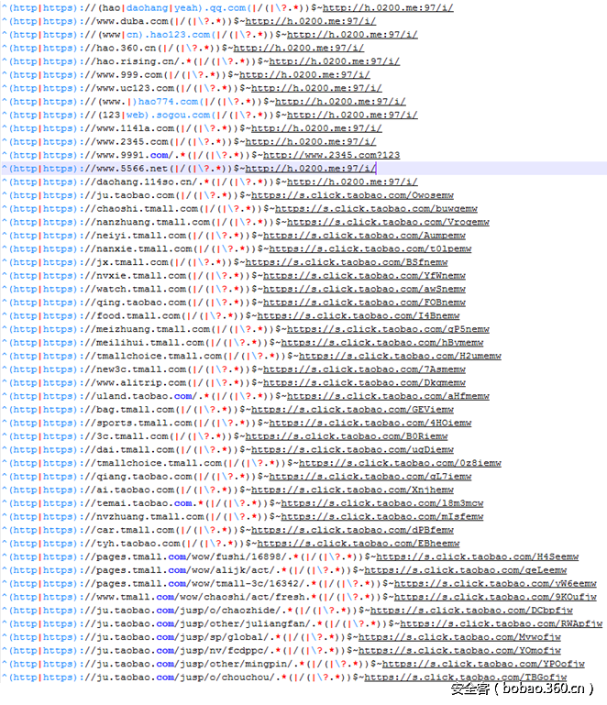Open the link on the uland.taobao.com line
The image size is (607, 705).
point(388,397)
